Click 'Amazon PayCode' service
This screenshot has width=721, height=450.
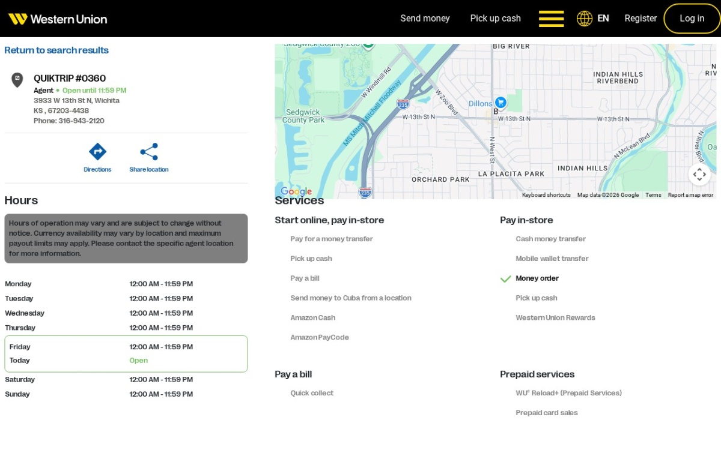(x=320, y=338)
